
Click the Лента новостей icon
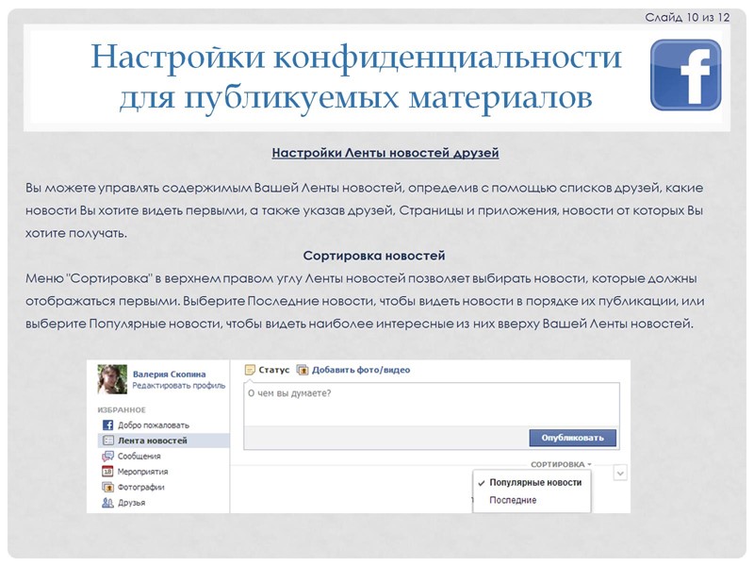[108, 441]
